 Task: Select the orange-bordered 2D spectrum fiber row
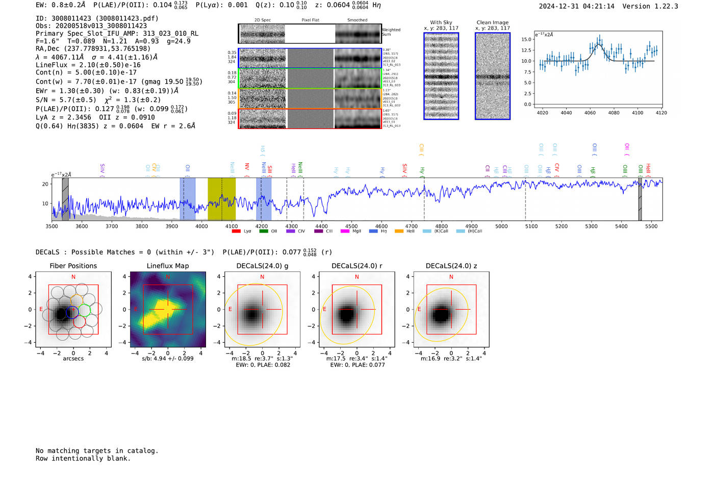(x=310, y=98)
